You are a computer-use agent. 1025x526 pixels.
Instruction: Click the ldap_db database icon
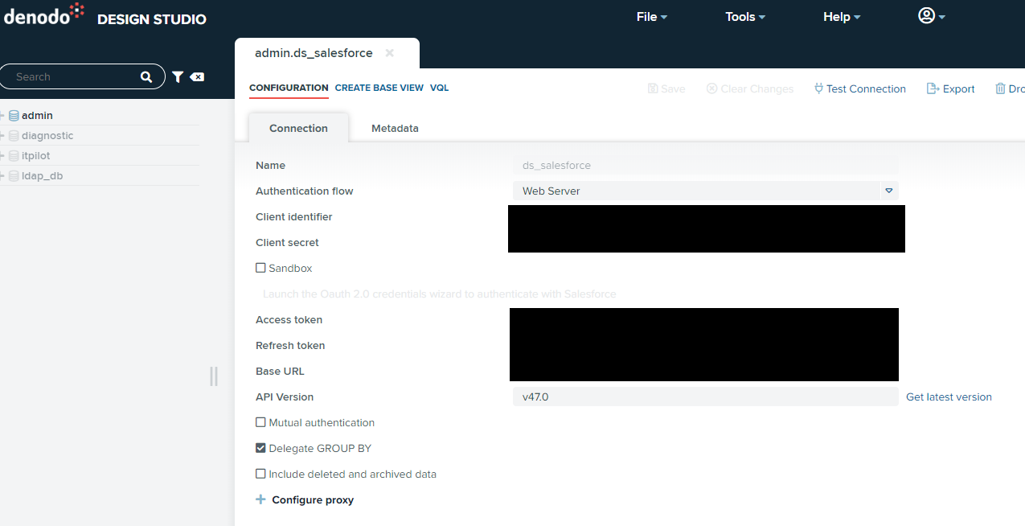point(14,176)
